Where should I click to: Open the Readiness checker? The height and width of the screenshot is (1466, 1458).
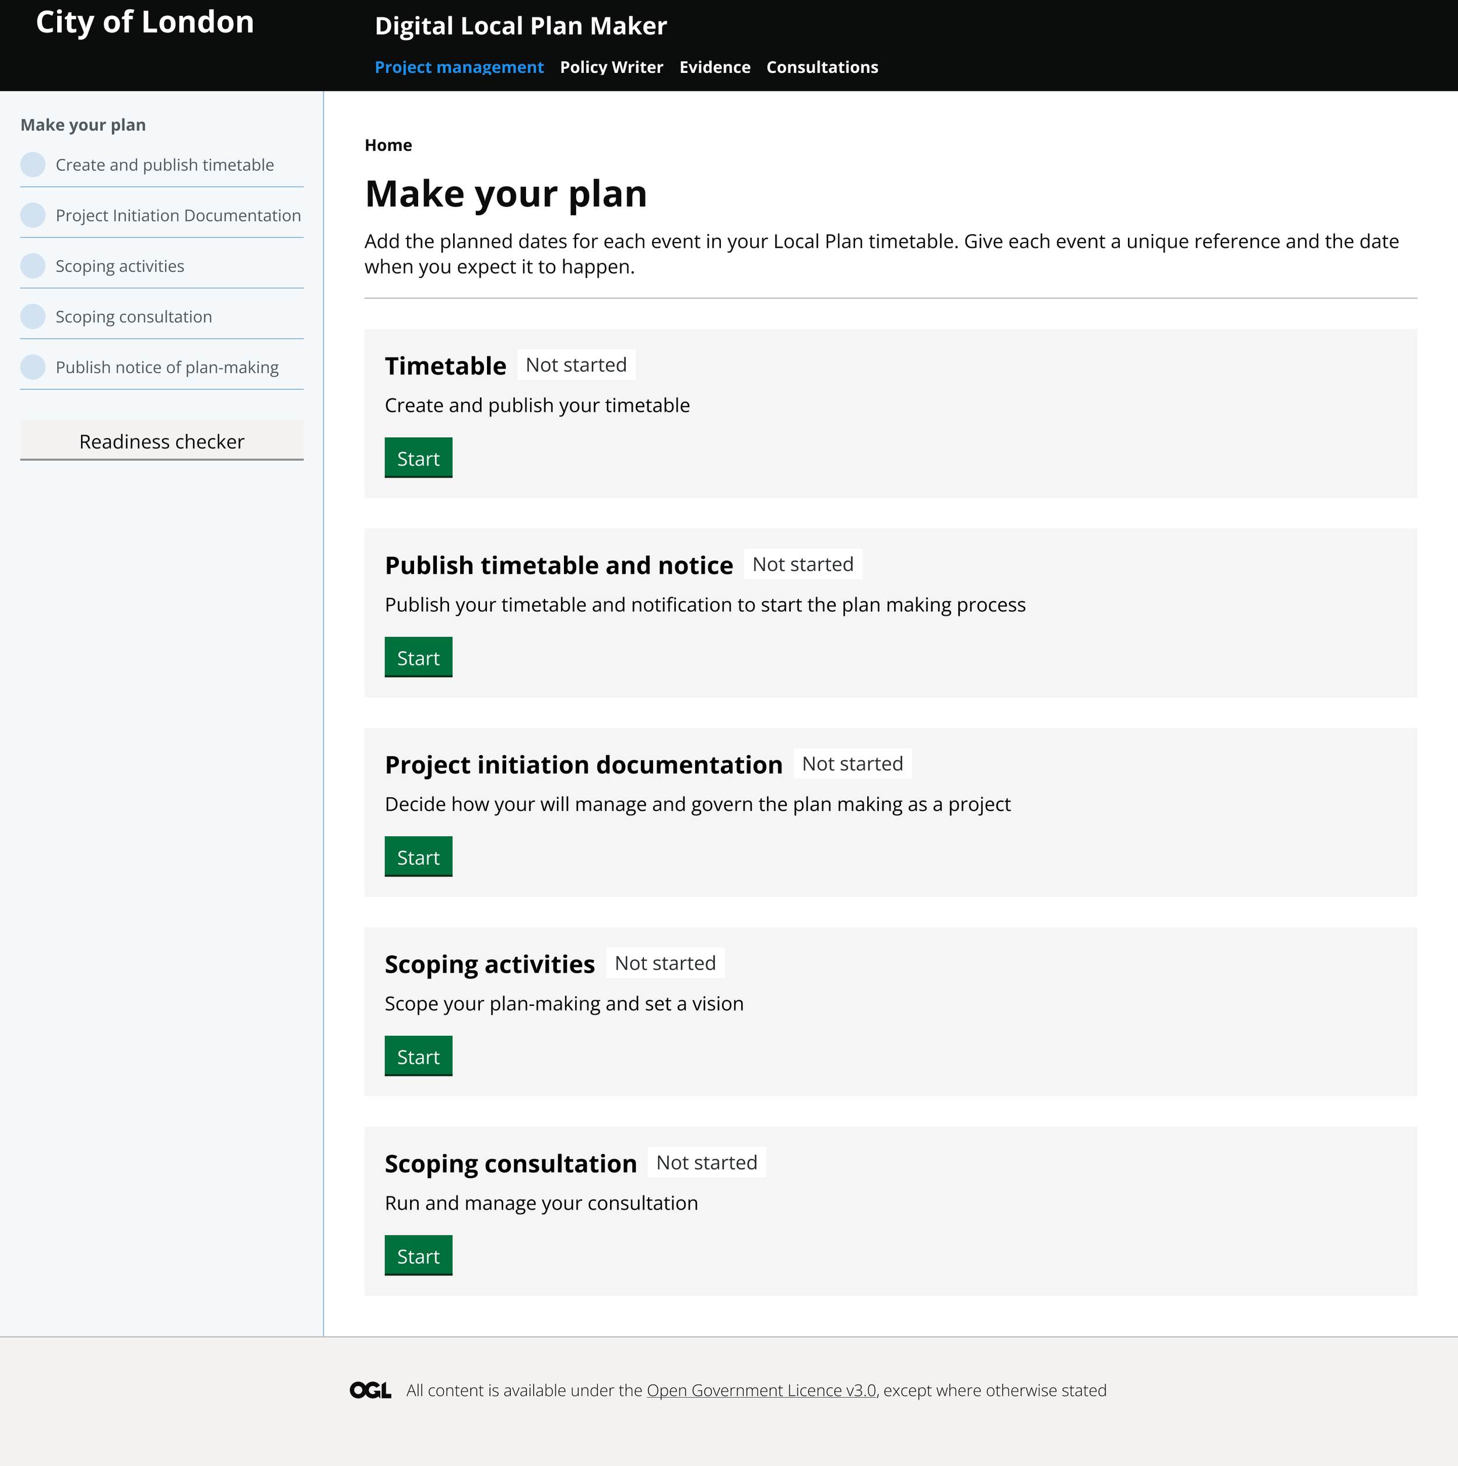pyautogui.click(x=162, y=441)
